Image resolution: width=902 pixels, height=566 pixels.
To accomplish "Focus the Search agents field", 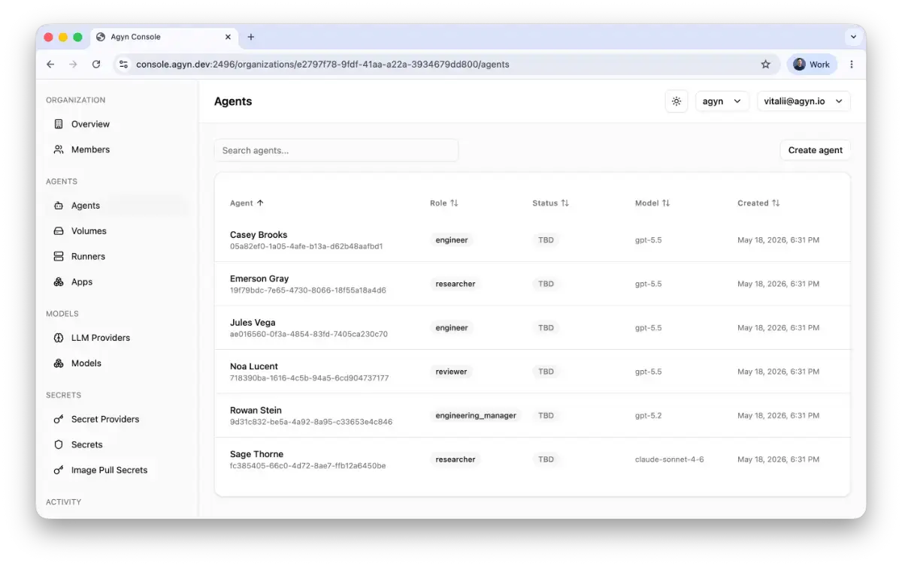I will click(x=336, y=150).
